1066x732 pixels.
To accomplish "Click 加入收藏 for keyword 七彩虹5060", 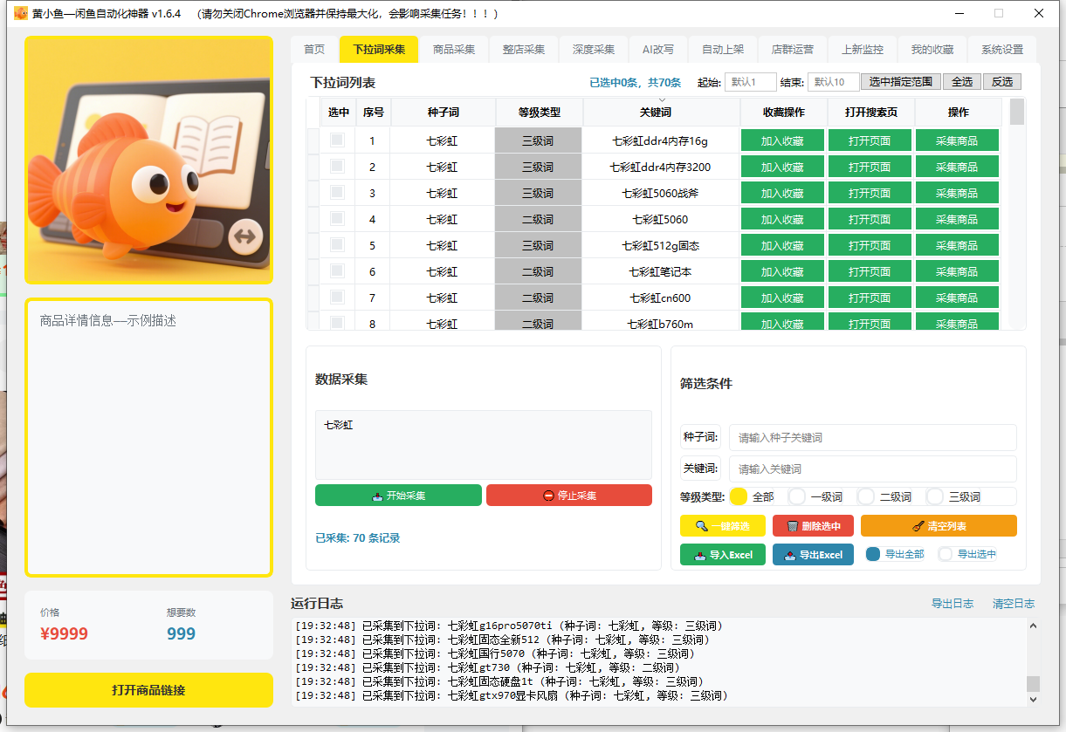I will [782, 218].
